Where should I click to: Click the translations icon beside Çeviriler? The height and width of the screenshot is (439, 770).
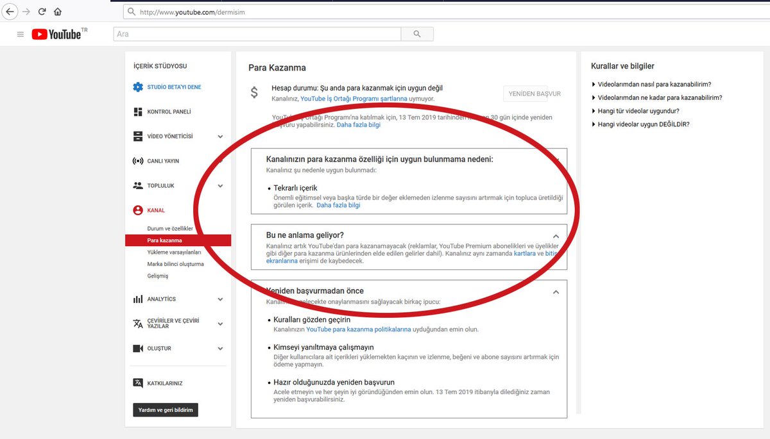(x=138, y=324)
